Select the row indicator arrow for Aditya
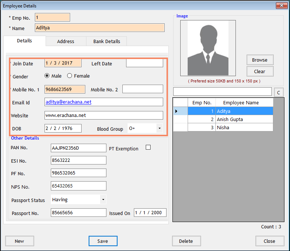The height and width of the screenshot is (251, 290). click(176, 111)
